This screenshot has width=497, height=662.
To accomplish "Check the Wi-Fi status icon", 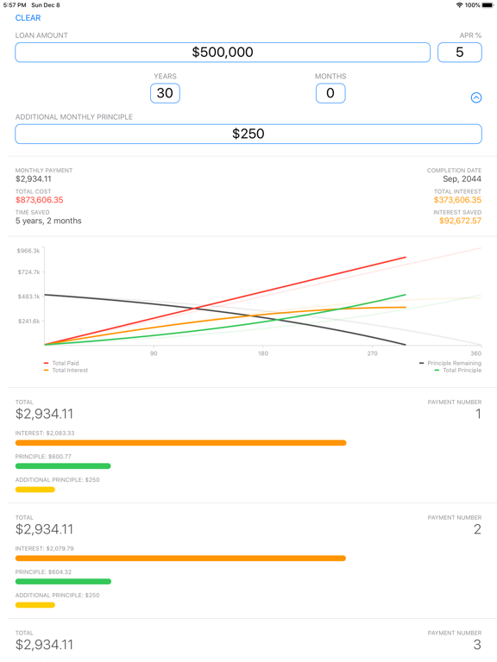I will coord(459,5).
